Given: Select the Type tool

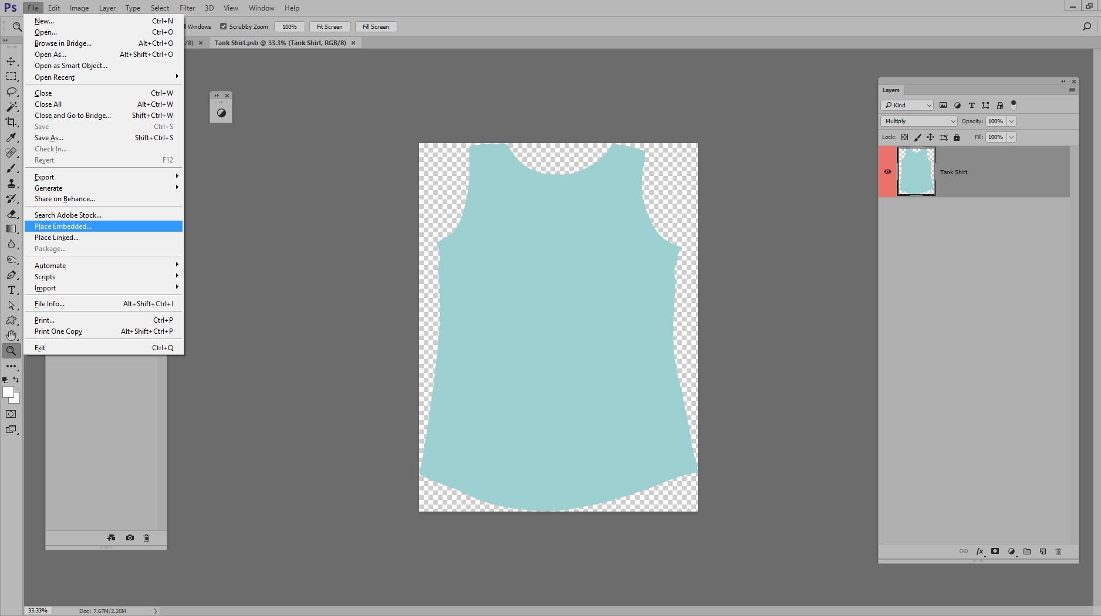Looking at the screenshot, I should (x=12, y=290).
